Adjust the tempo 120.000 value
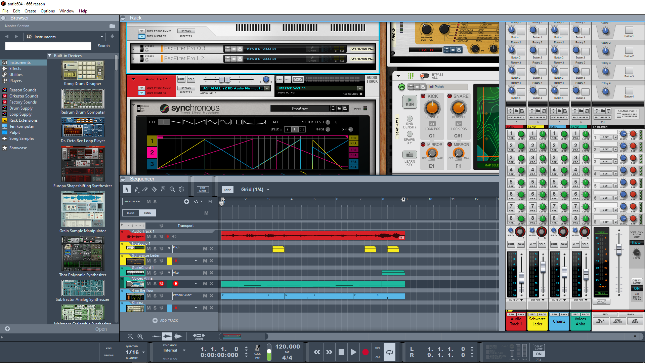 tap(288, 347)
